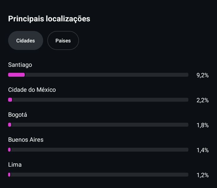Select the Cidade do México label
The height and width of the screenshot is (188, 217).
tap(32, 90)
